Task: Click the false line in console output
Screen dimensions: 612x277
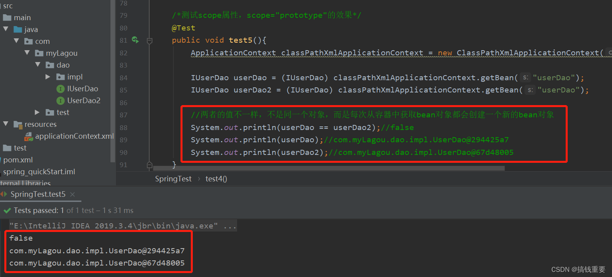Action: click(21, 238)
